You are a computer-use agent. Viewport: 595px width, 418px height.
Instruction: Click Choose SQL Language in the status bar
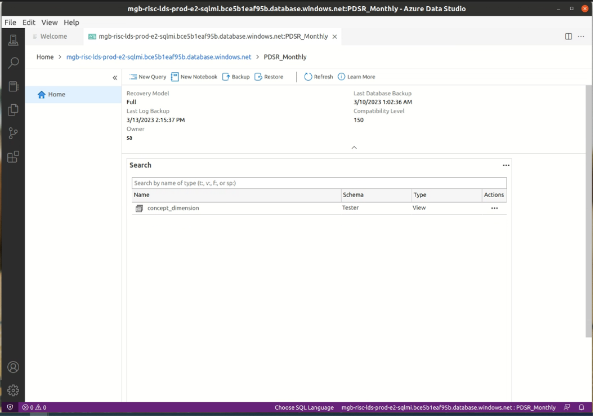pos(304,407)
